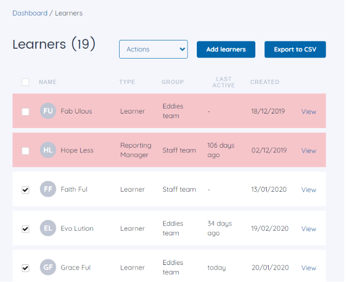
Task: Go to Dashboard breadcrumb link
Action: tap(30, 13)
